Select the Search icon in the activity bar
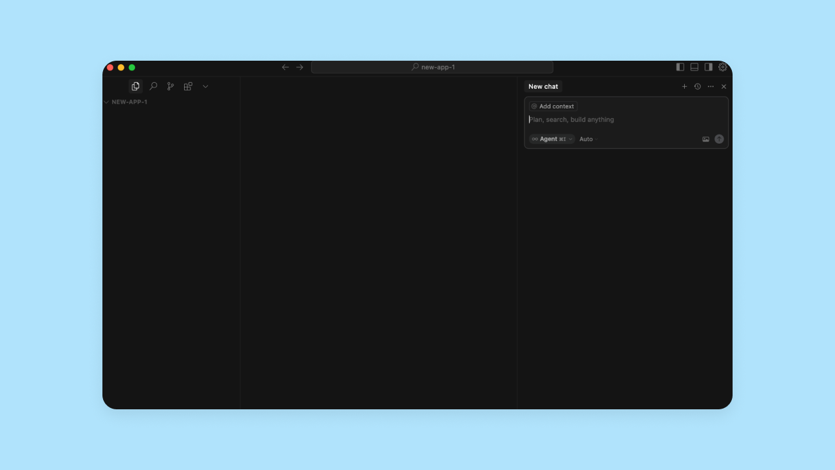835x470 pixels. 153,86
